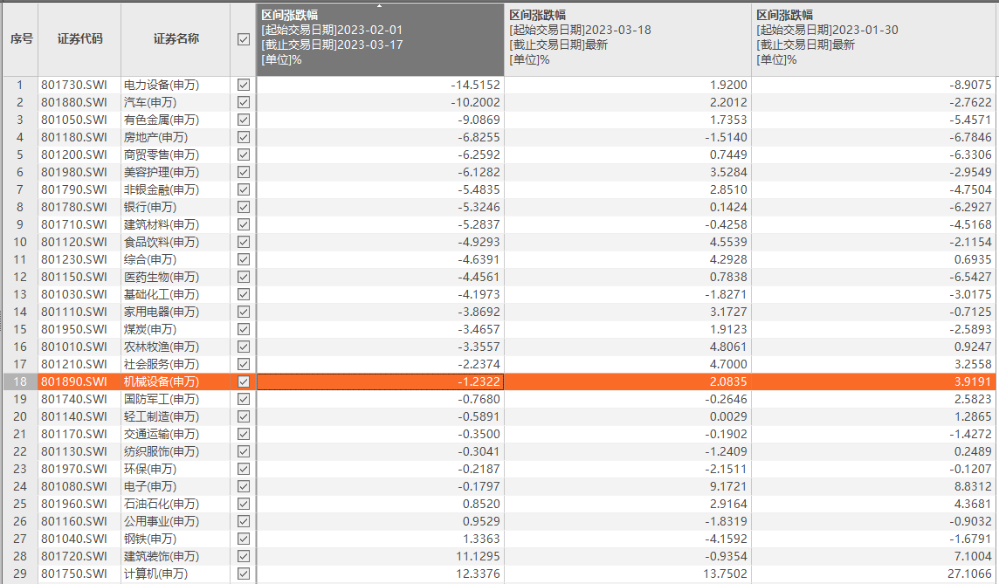Image resolution: width=999 pixels, height=584 pixels.
Task: Toggle checkbox for 有色金属(申万)
Action: 244,120
